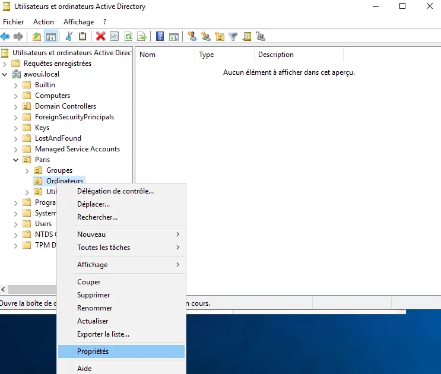Click the red X Delete toolbar icon
Viewport: 441px width, 374px height.
point(100,37)
